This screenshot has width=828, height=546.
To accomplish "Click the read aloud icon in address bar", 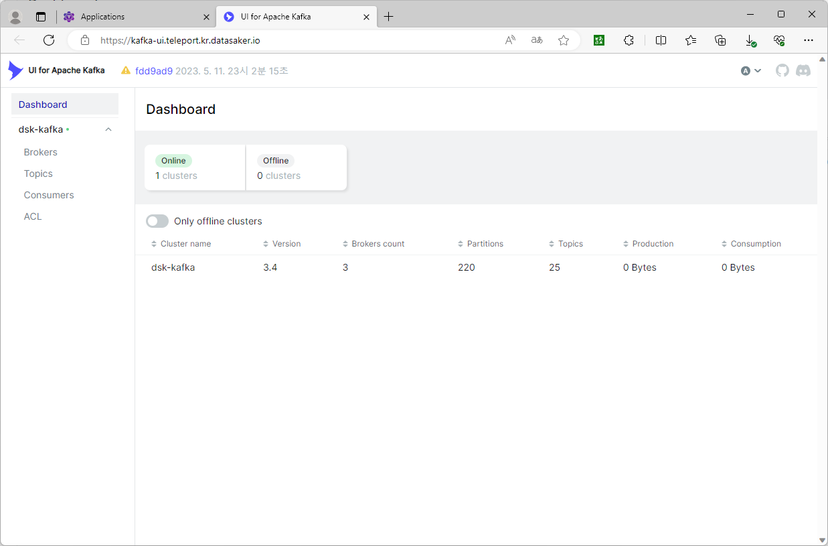I will click(x=510, y=40).
